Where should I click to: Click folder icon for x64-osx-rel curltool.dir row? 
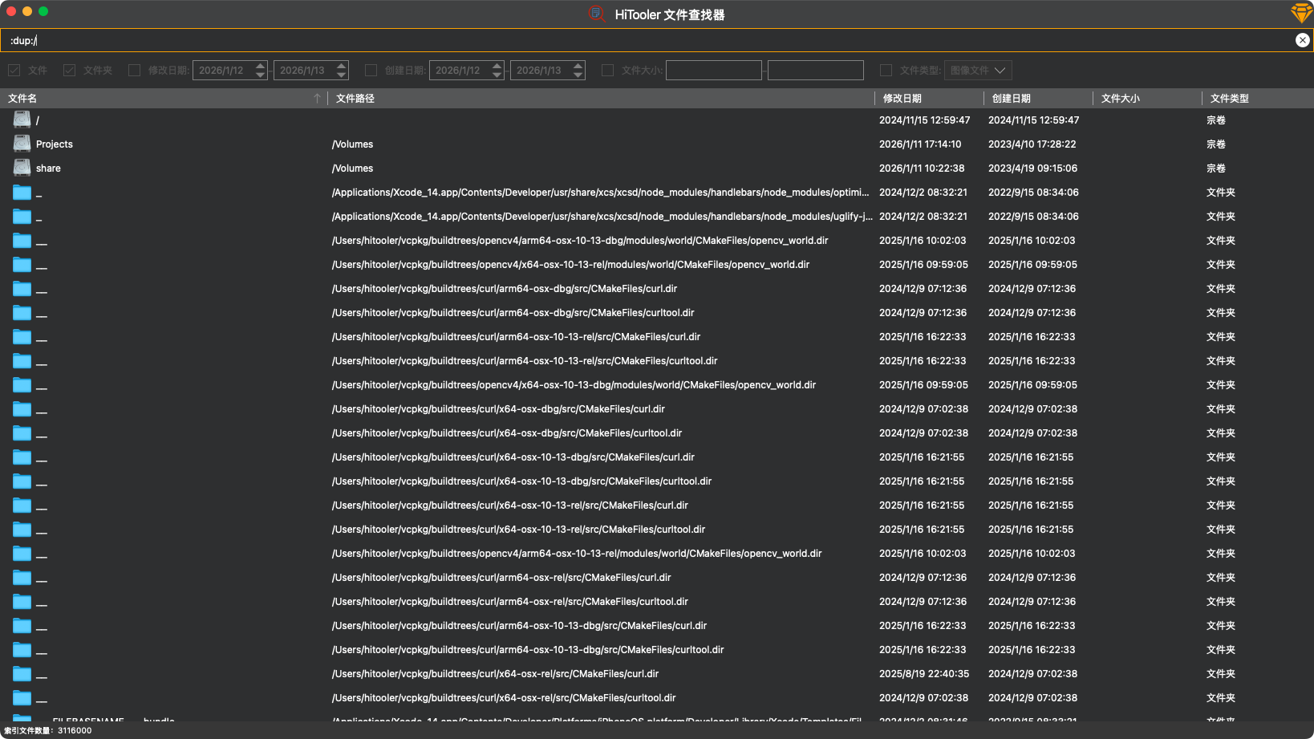pyautogui.click(x=22, y=698)
